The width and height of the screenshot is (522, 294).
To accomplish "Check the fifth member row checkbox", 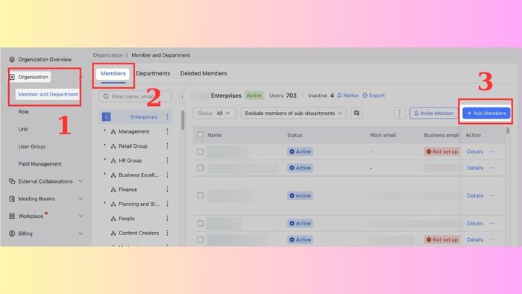I will coord(200,240).
